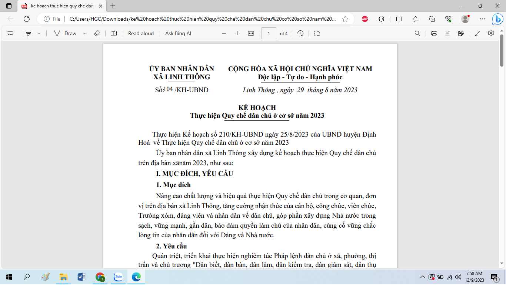Click the Draw button

(x=65, y=33)
